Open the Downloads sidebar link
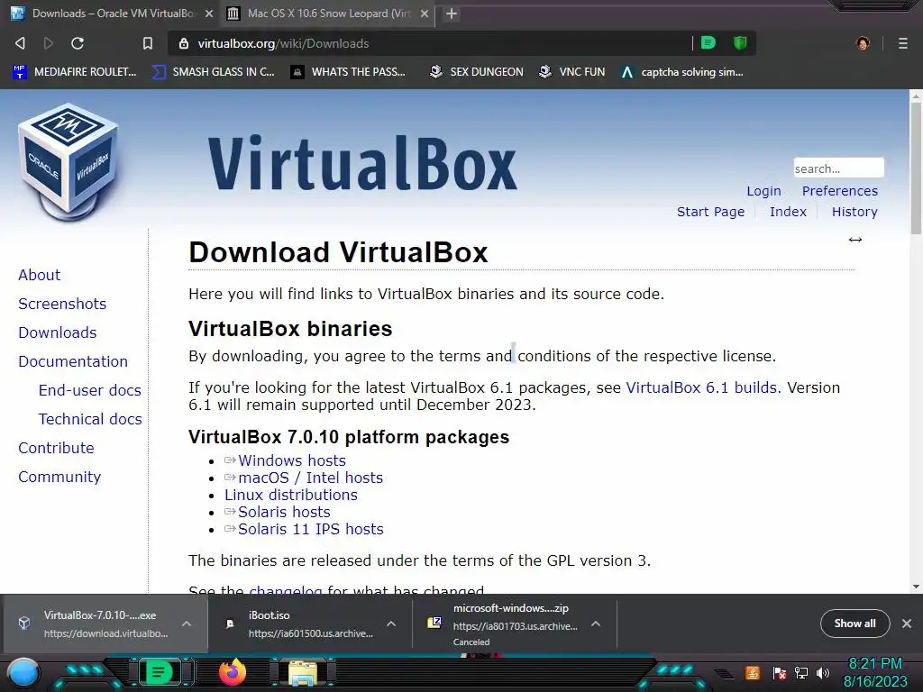The width and height of the screenshot is (923, 692). [57, 332]
